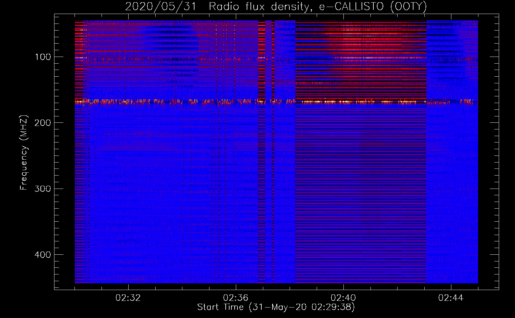515x318 pixels.
Task: Click the plot title 'Radio flux density, e-CALLISTO (OOTY)'
Action: pos(318,7)
